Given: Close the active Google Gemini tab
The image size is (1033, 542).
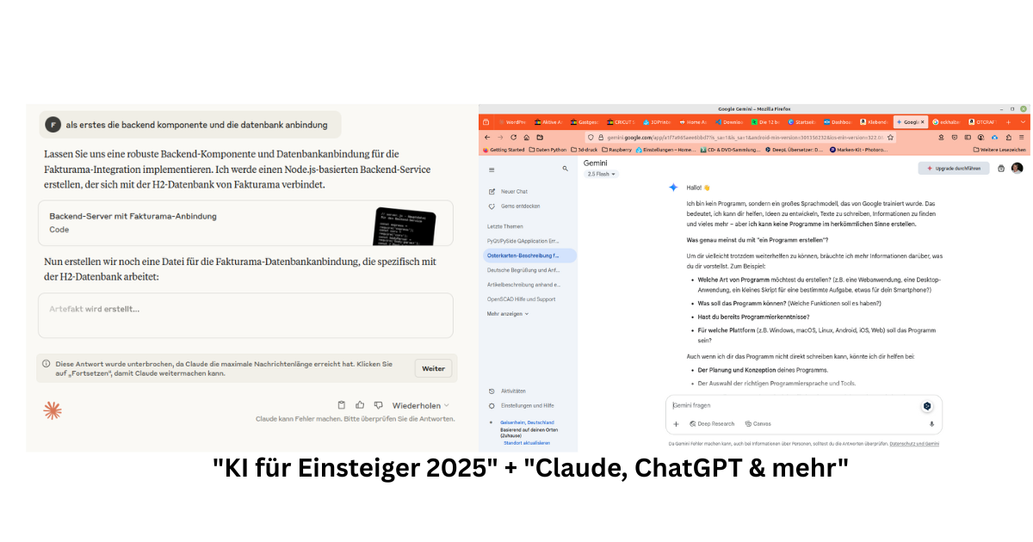Looking at the screenshot, I should (x=923, y=122).
